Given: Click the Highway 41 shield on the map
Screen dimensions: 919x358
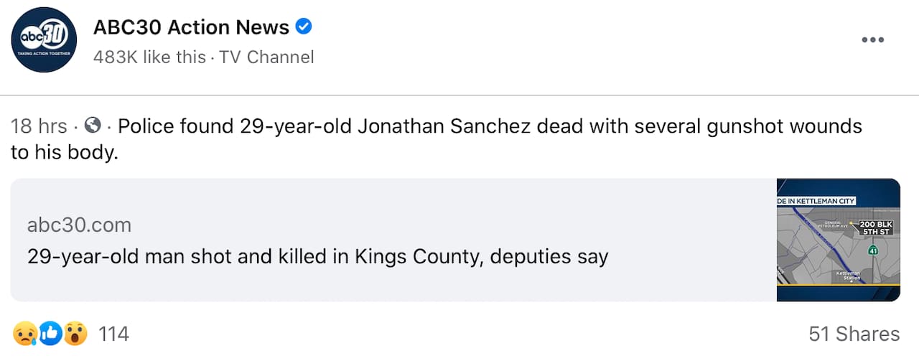Looking at the screenshot, I should point(873,250).
